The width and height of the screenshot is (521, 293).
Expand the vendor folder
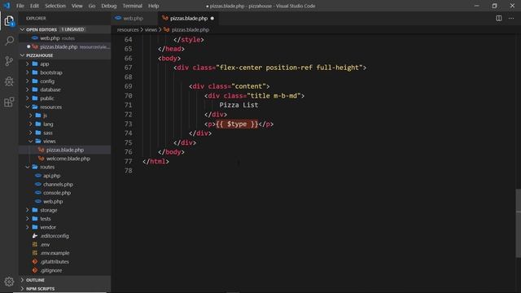(64, 228)
